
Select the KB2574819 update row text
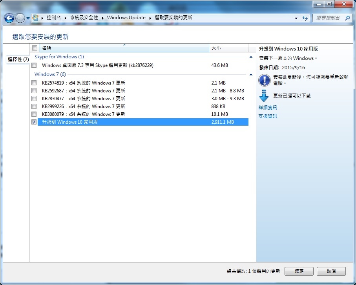point(84,83)
